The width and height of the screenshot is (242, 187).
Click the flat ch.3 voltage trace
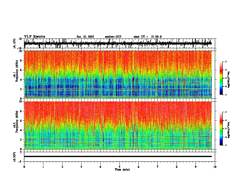[x=118, y=156]
